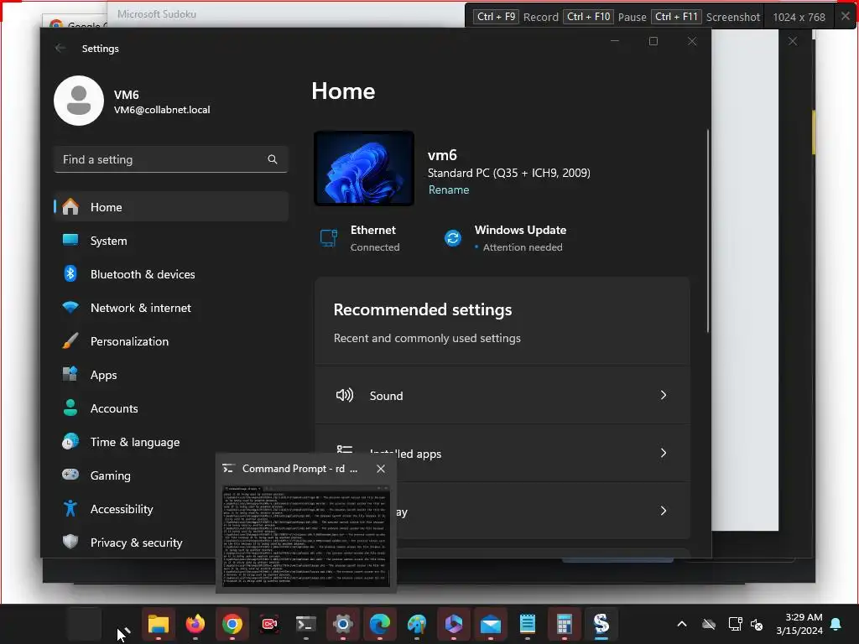Open Command Prompt from the taskbar
This screenshot has height=644, width=859.
click(x=305, y=624)
